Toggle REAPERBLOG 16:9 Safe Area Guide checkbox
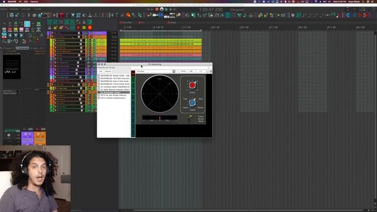Image resolution: width=377 pixels, height=212 pixels. [99, 78]
